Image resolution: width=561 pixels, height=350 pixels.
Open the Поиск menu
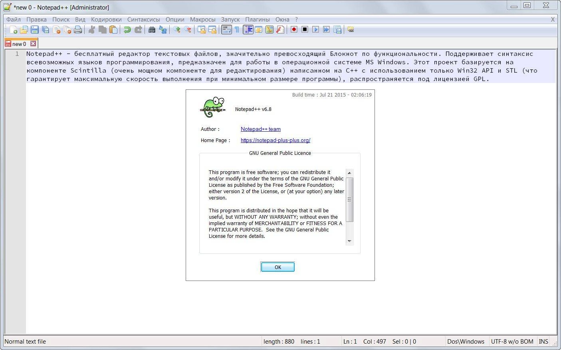(61, 19)
